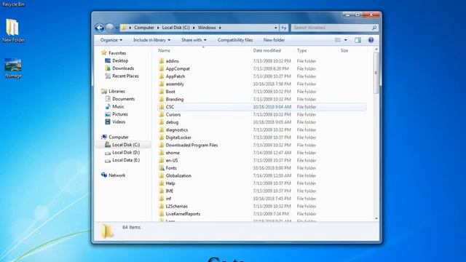Select the assembly folder icon
Screen dimensions: 466x262
tap(162, 84)
